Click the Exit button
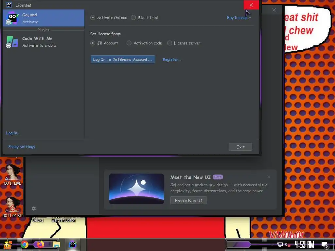The image size is (335, 251). 240,147
